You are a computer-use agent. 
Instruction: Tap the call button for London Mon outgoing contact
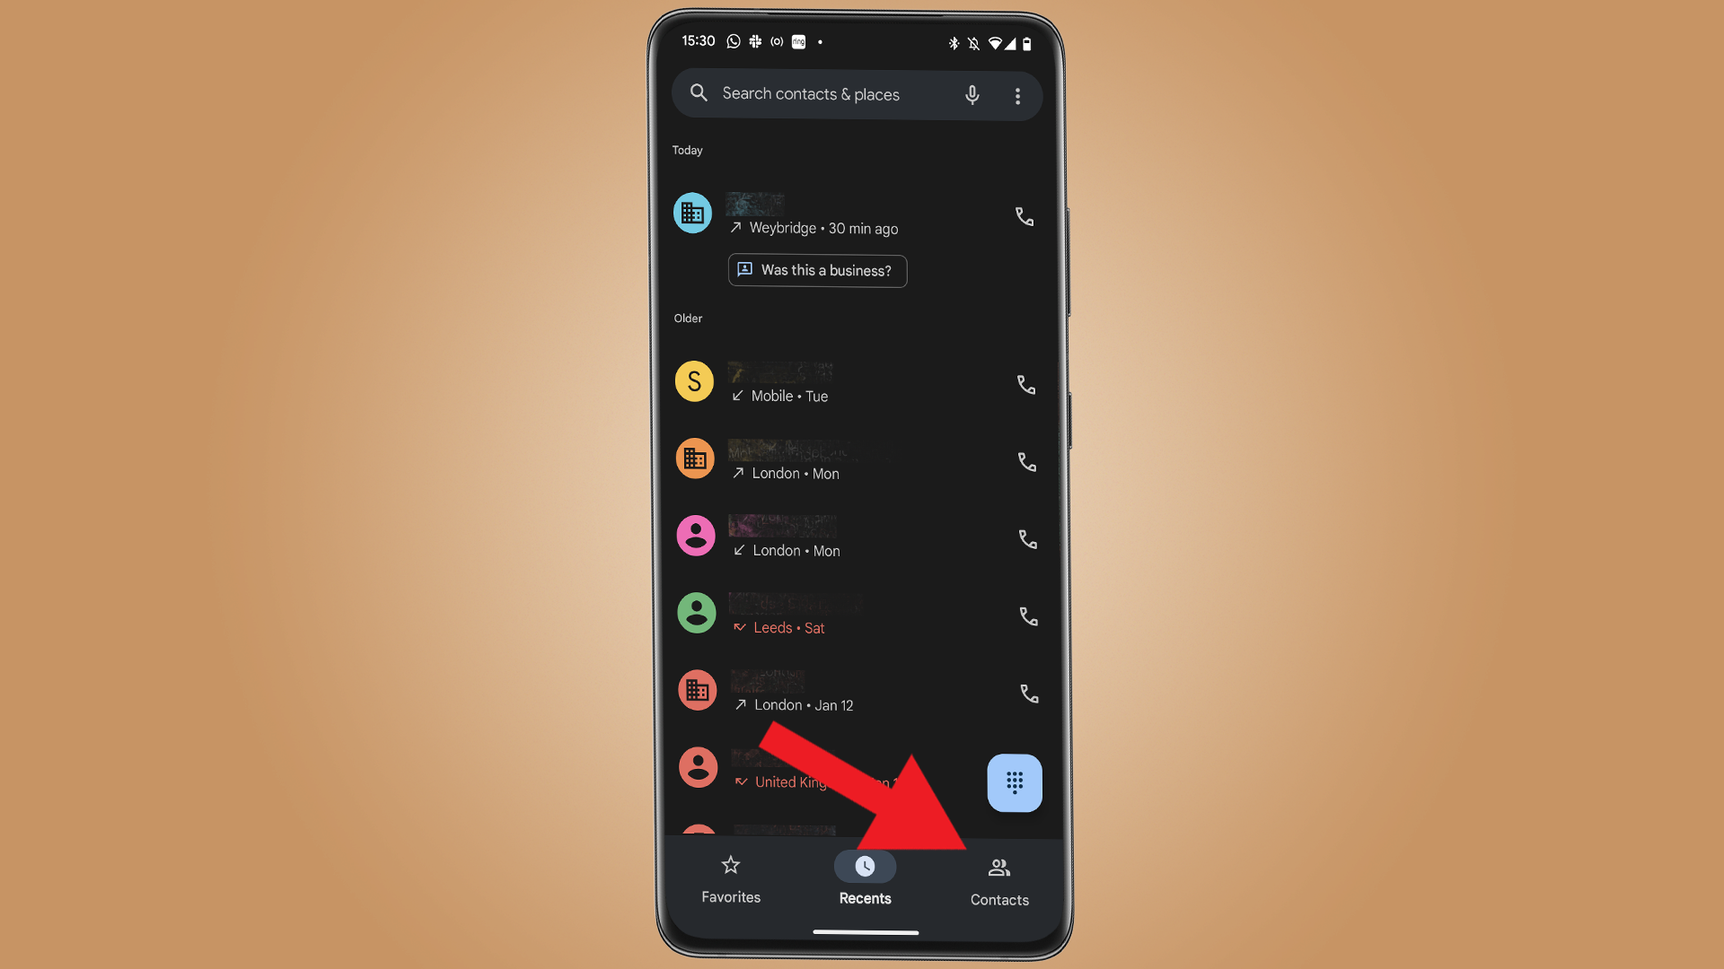(1023, 461)
